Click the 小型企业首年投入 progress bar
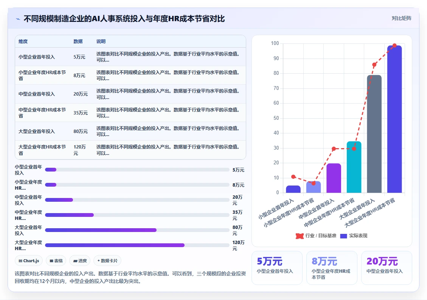The image size is (427, 300). pos(137,170)
